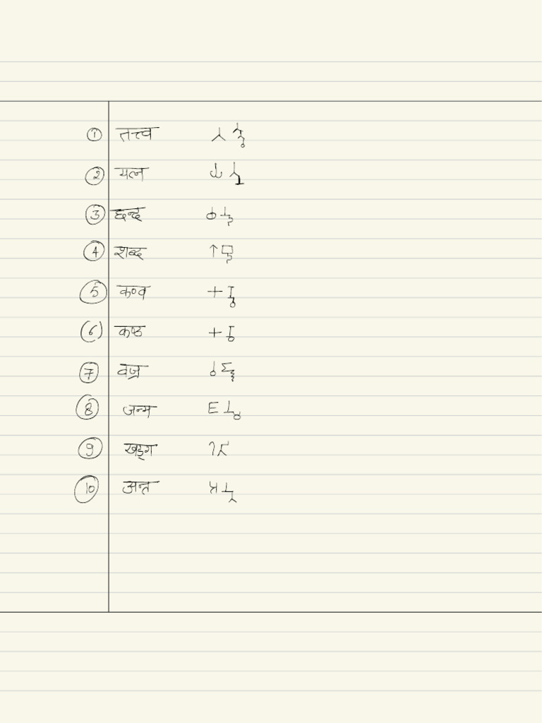
Task: Select the handwritten word अन्त
Action: point(140,487)
